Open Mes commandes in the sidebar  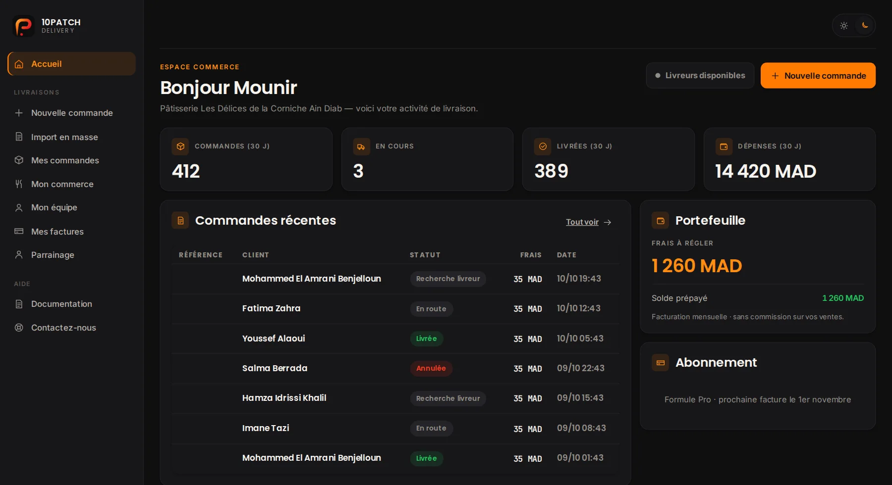coord(72,160)
